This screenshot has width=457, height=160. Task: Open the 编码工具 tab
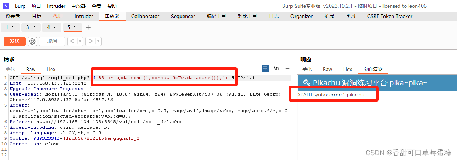[x=216, y=16]
